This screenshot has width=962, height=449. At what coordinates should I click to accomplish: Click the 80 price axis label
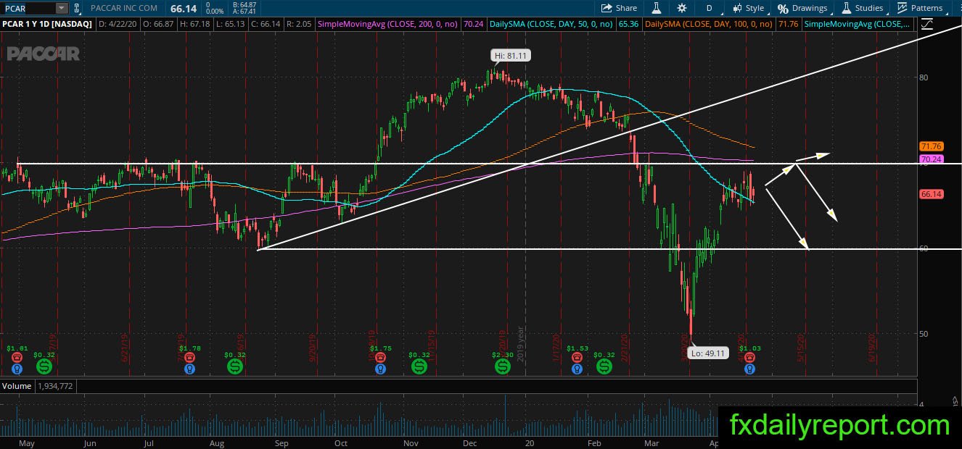click(x=924, y=77)
